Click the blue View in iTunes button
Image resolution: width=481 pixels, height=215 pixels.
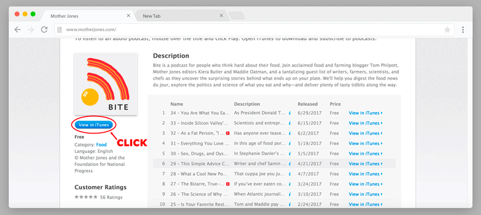coord(94,125)
